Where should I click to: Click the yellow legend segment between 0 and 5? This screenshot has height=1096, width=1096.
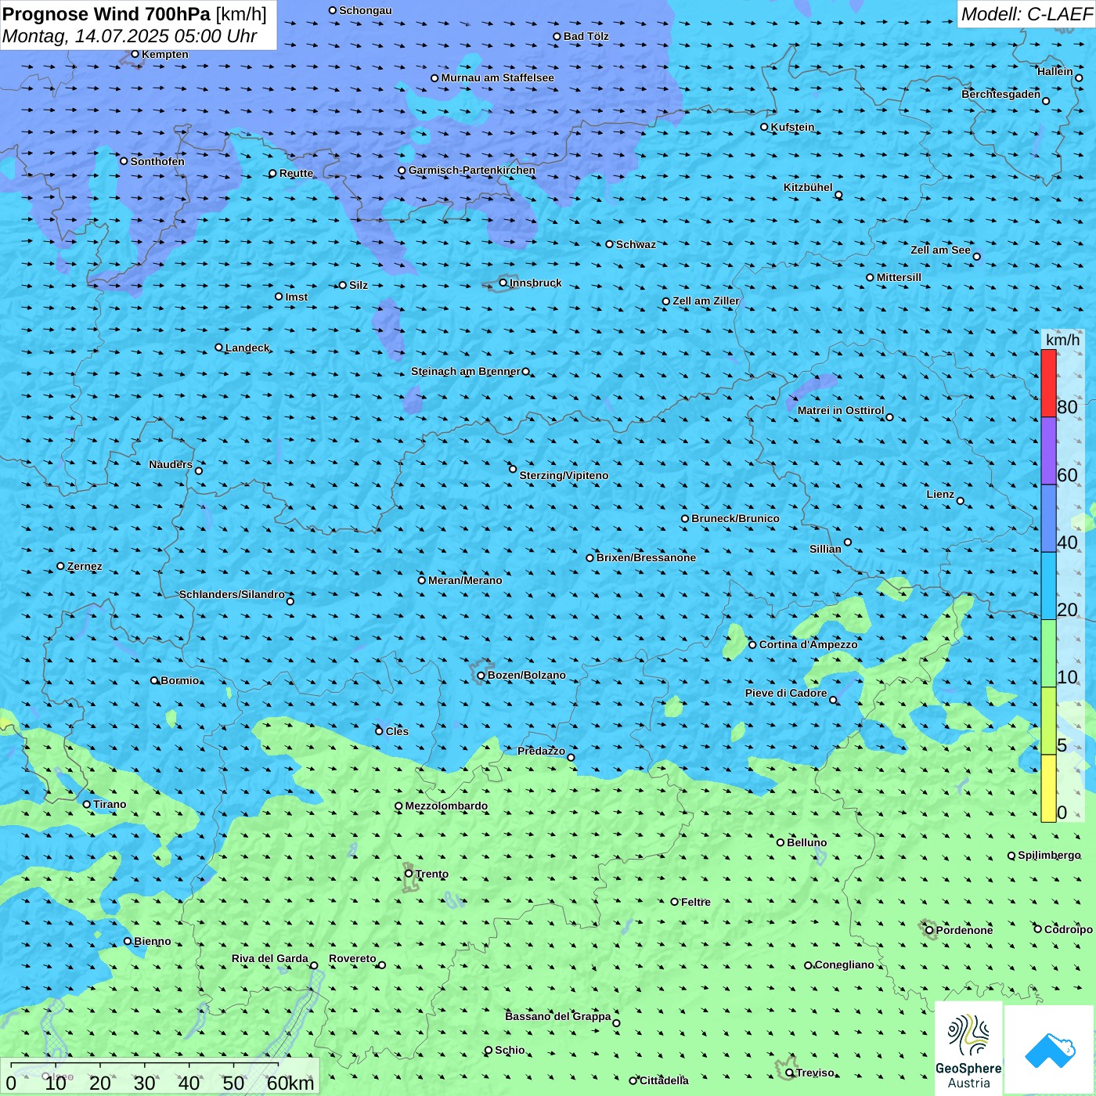pyautogui.click(x=1048, y=788)
